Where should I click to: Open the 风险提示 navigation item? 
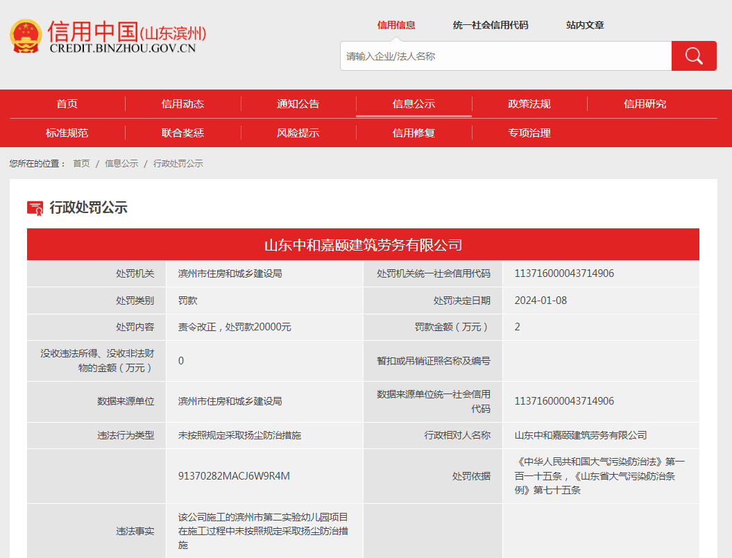[x=298, y=133]
